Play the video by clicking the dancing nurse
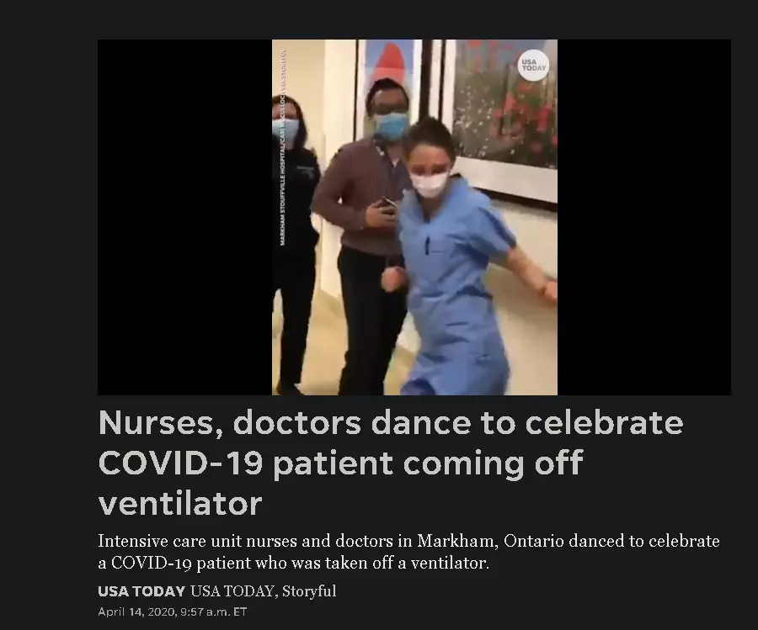Image resolution: width=758 pixels, height=630 pixels. 455,256
